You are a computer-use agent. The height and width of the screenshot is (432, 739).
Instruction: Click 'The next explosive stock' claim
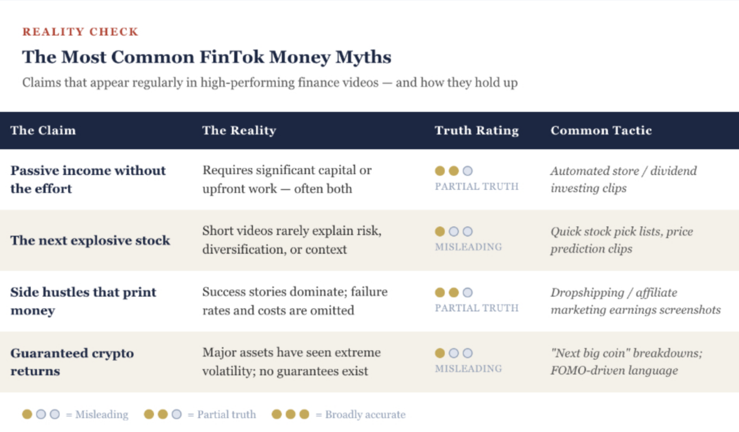90,240
